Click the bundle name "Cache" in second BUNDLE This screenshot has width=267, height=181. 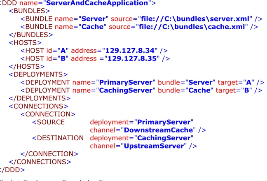92,27
